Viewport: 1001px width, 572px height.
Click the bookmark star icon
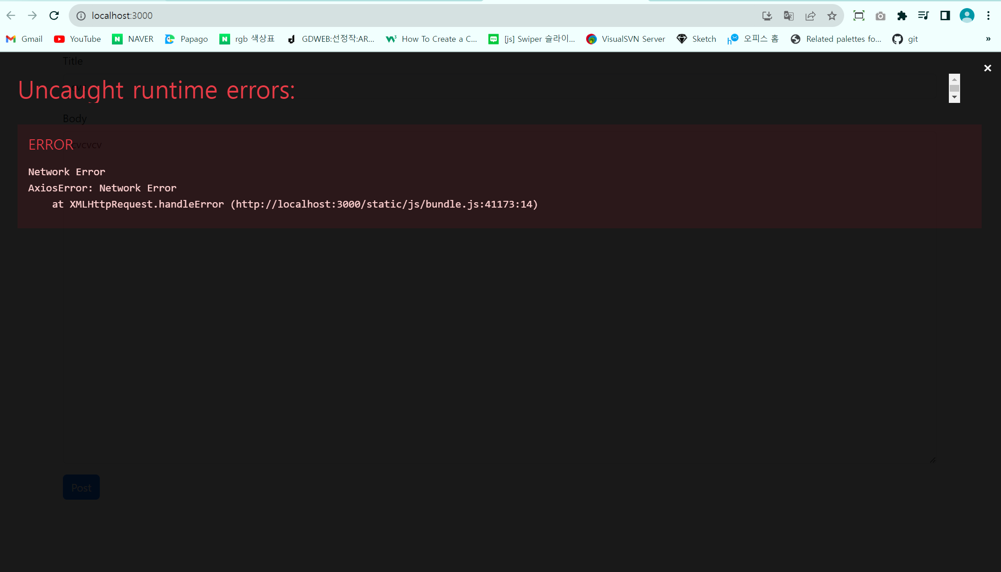pos(832,16)
